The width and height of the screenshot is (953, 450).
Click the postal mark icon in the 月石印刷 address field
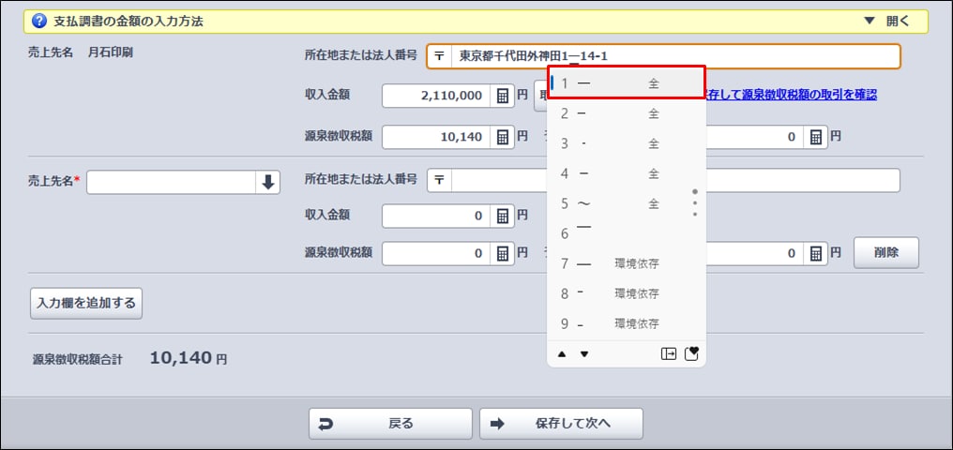pos(439,56)
